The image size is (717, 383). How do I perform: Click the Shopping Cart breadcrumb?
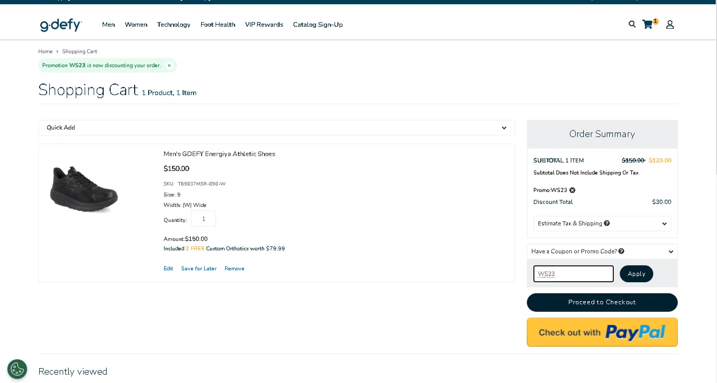coord(79,52)
